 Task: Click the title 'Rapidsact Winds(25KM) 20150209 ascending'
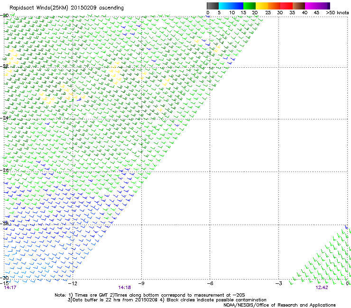coord(66,8)
